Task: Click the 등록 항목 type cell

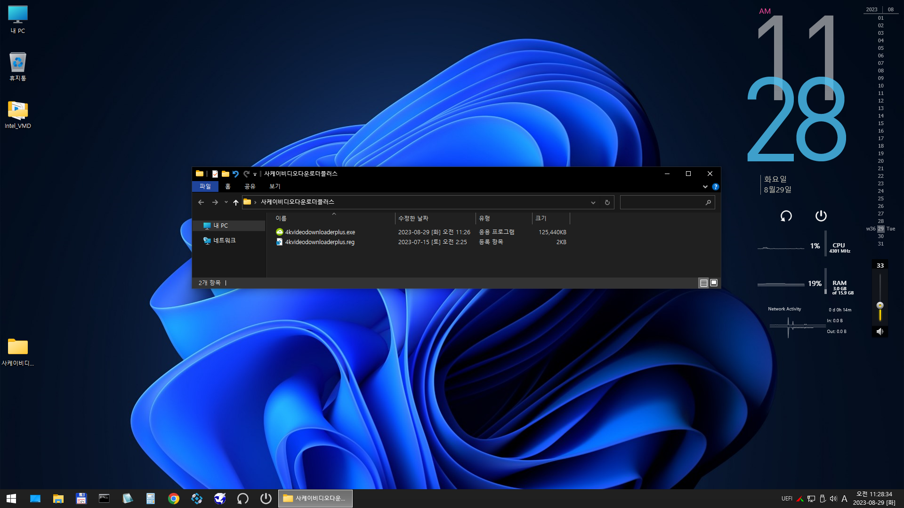Action: coord(491,242)
